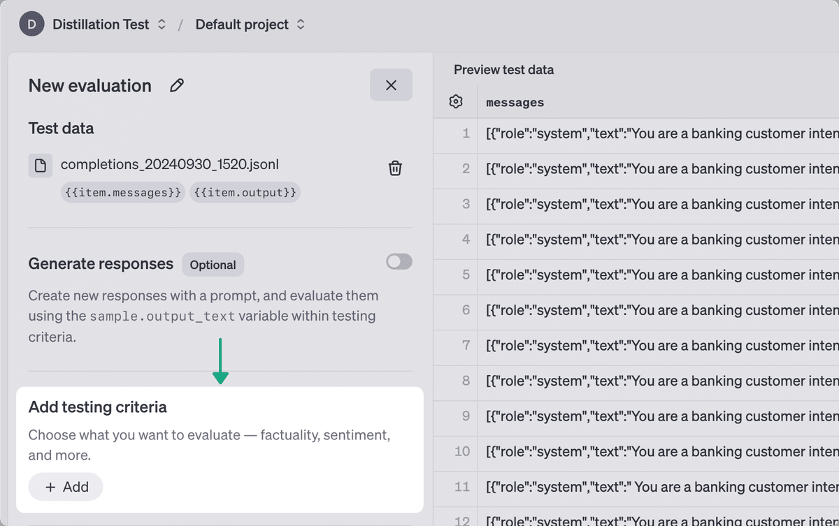
Task: Select the {{item.output}} variable chip
Action: 245,192
